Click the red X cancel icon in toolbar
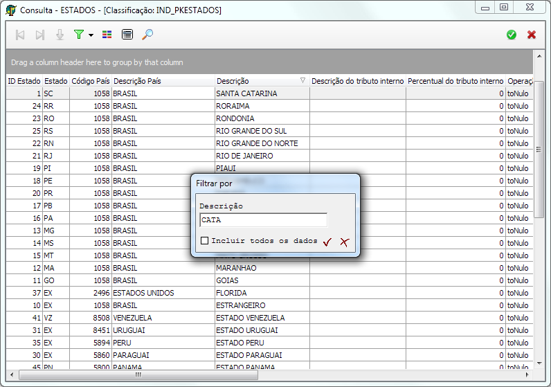 (532, 35)
